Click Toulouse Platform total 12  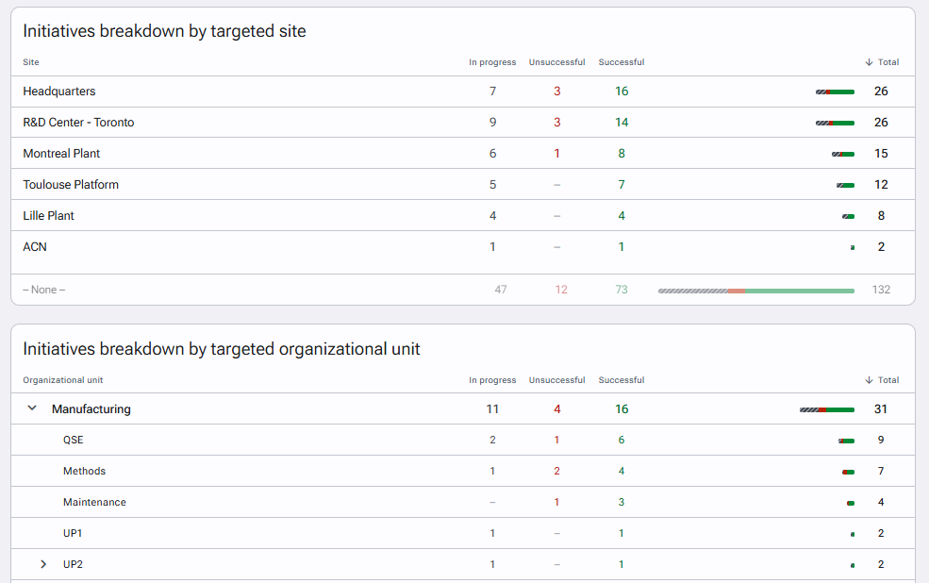tap(881, 184)
